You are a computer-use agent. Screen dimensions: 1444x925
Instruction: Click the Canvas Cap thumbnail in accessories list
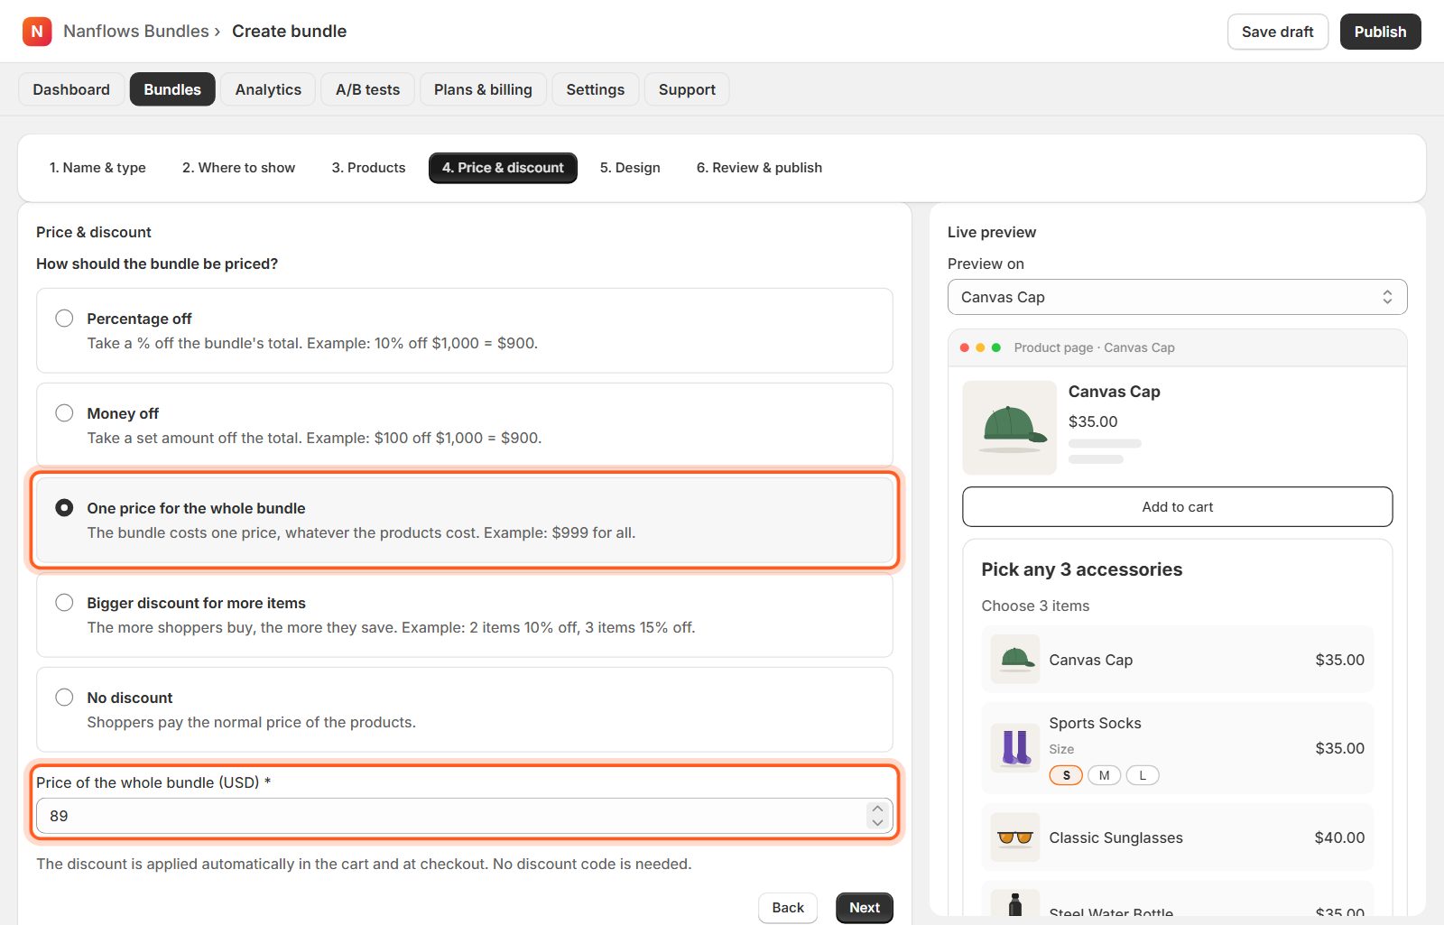[x=1015, y=660]
